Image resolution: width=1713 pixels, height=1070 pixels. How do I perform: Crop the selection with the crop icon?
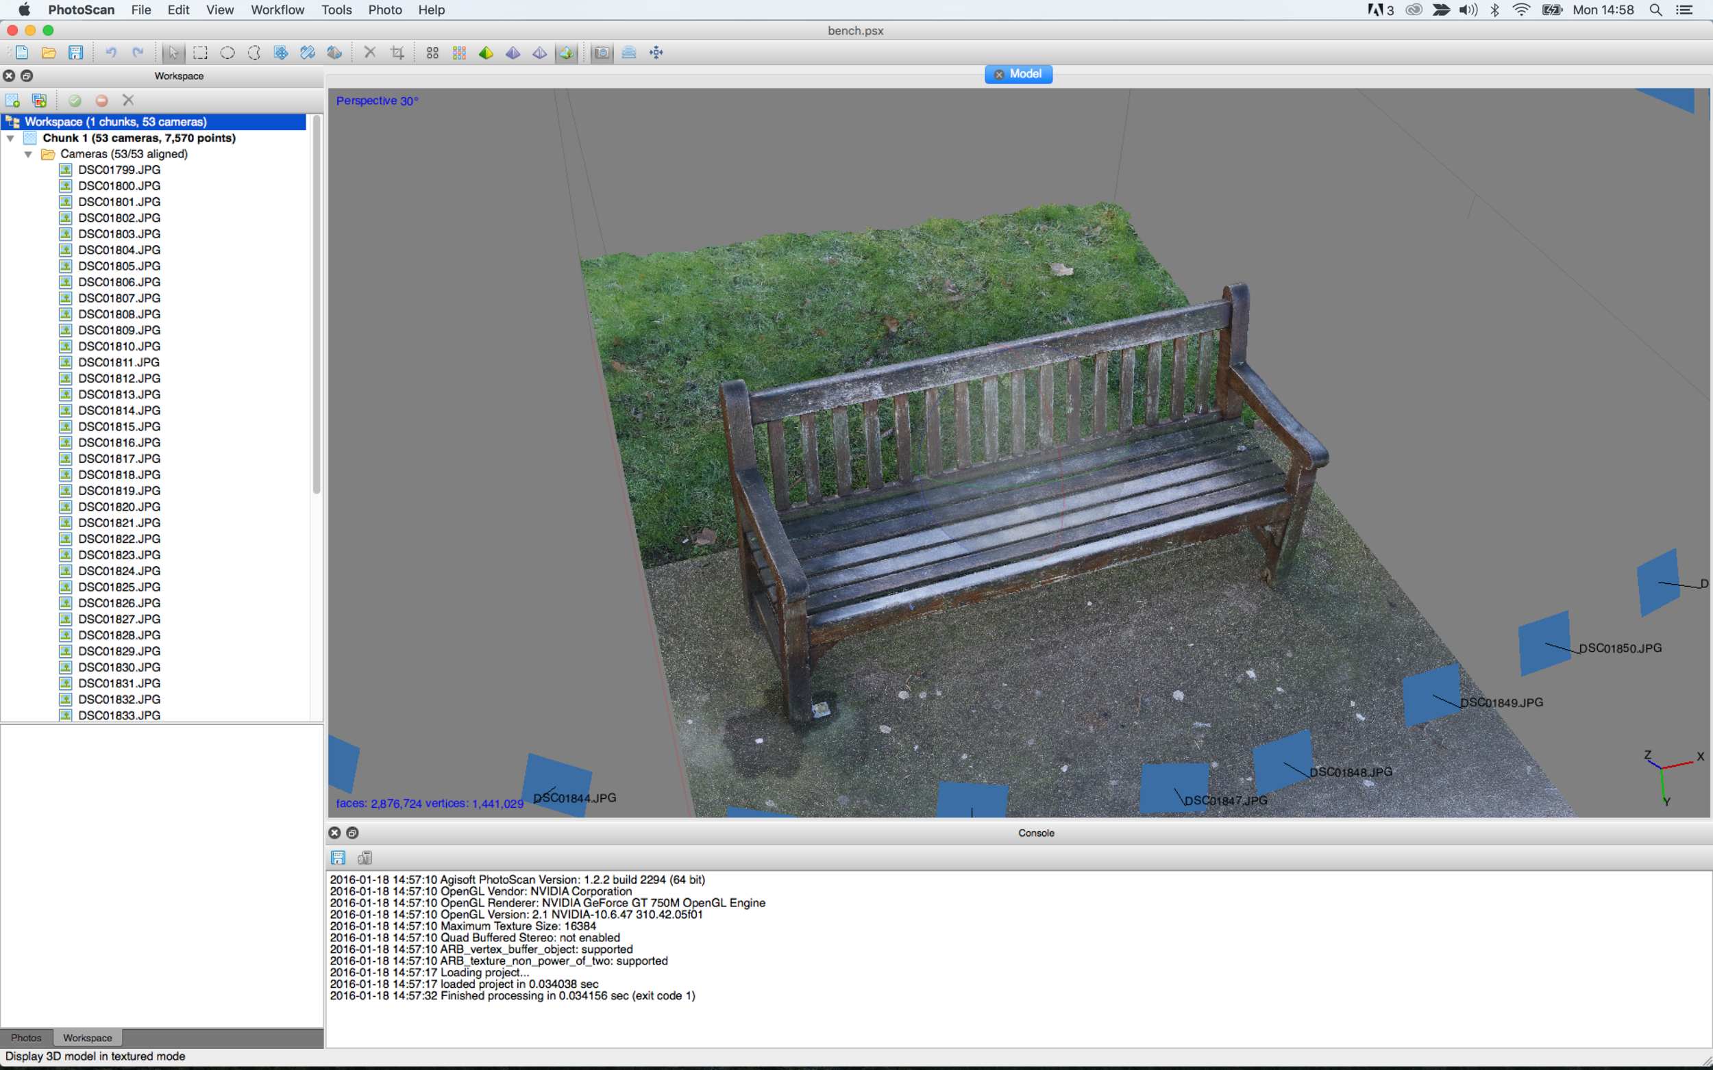(x=397, y=52)
